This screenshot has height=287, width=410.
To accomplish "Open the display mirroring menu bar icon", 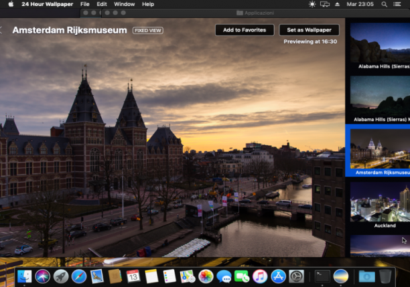I will [x=325, y=4].
